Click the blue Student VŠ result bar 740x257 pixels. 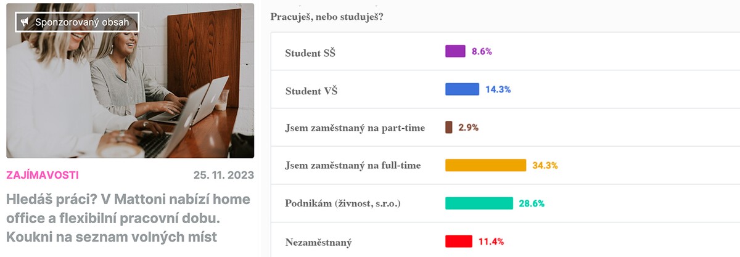pyautogui.click(x=462, y=89)
